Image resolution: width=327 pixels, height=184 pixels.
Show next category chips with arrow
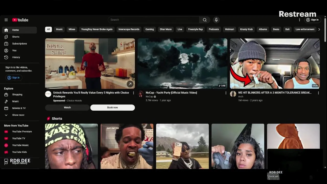319,29
